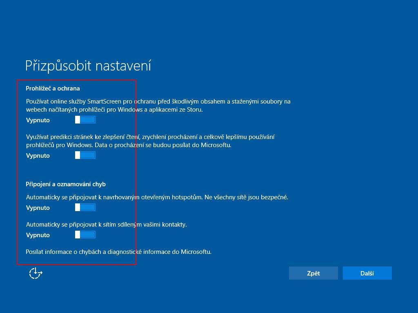Viewport: 418px width, 313px height.
Task: Click the open hotspots description text
Action: point(157,197)
